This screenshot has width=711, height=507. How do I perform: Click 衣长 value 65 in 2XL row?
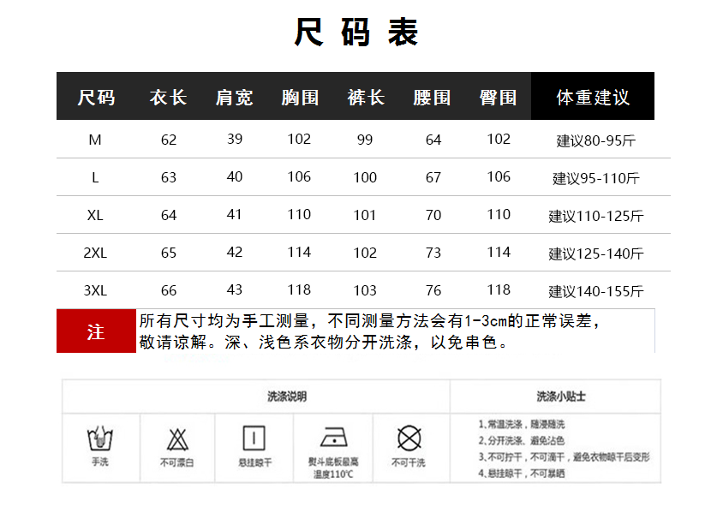[168, 253]
